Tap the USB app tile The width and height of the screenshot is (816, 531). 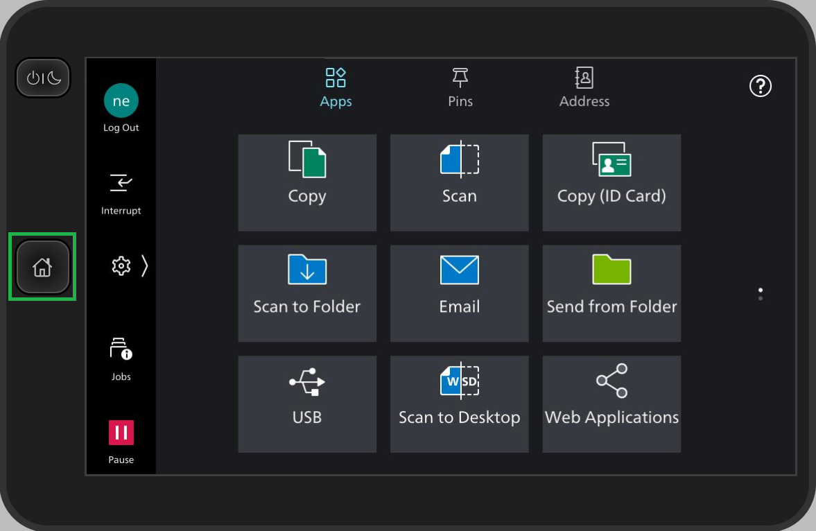[x=307, y=404]
